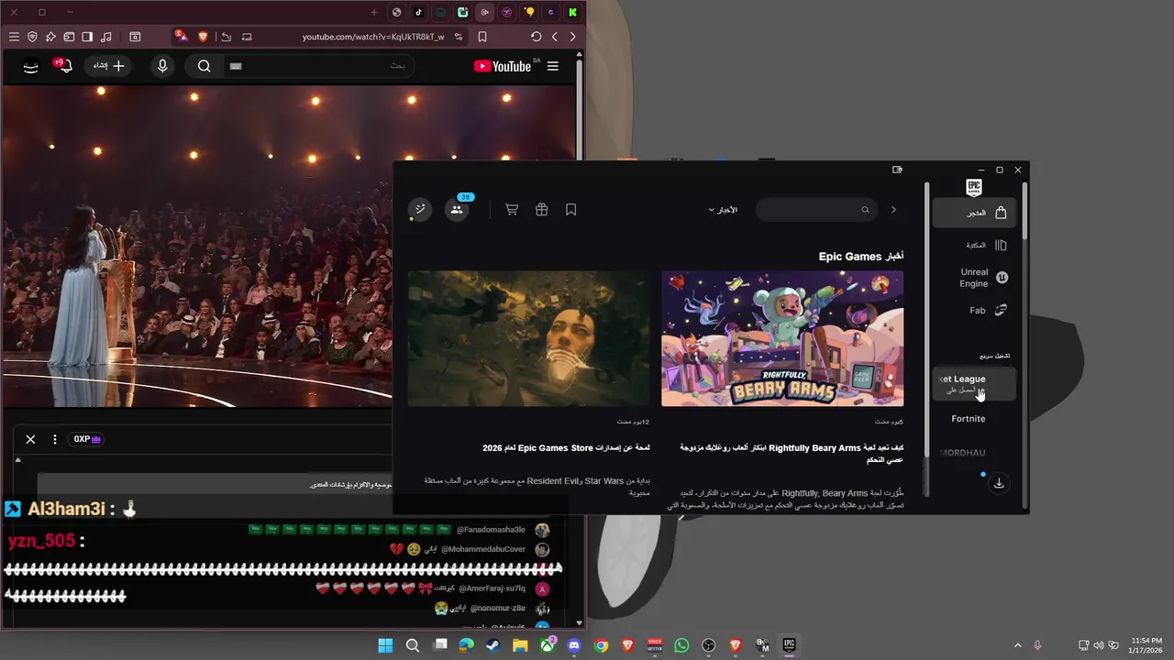1174x660 pixels.
Task: Open the live chat three-dot options menu
Action: (x=55, y=439)
